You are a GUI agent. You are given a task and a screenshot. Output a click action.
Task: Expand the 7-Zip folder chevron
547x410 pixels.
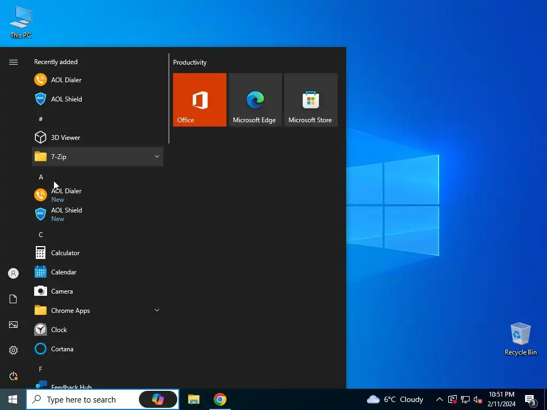click(x=157, y=156)
